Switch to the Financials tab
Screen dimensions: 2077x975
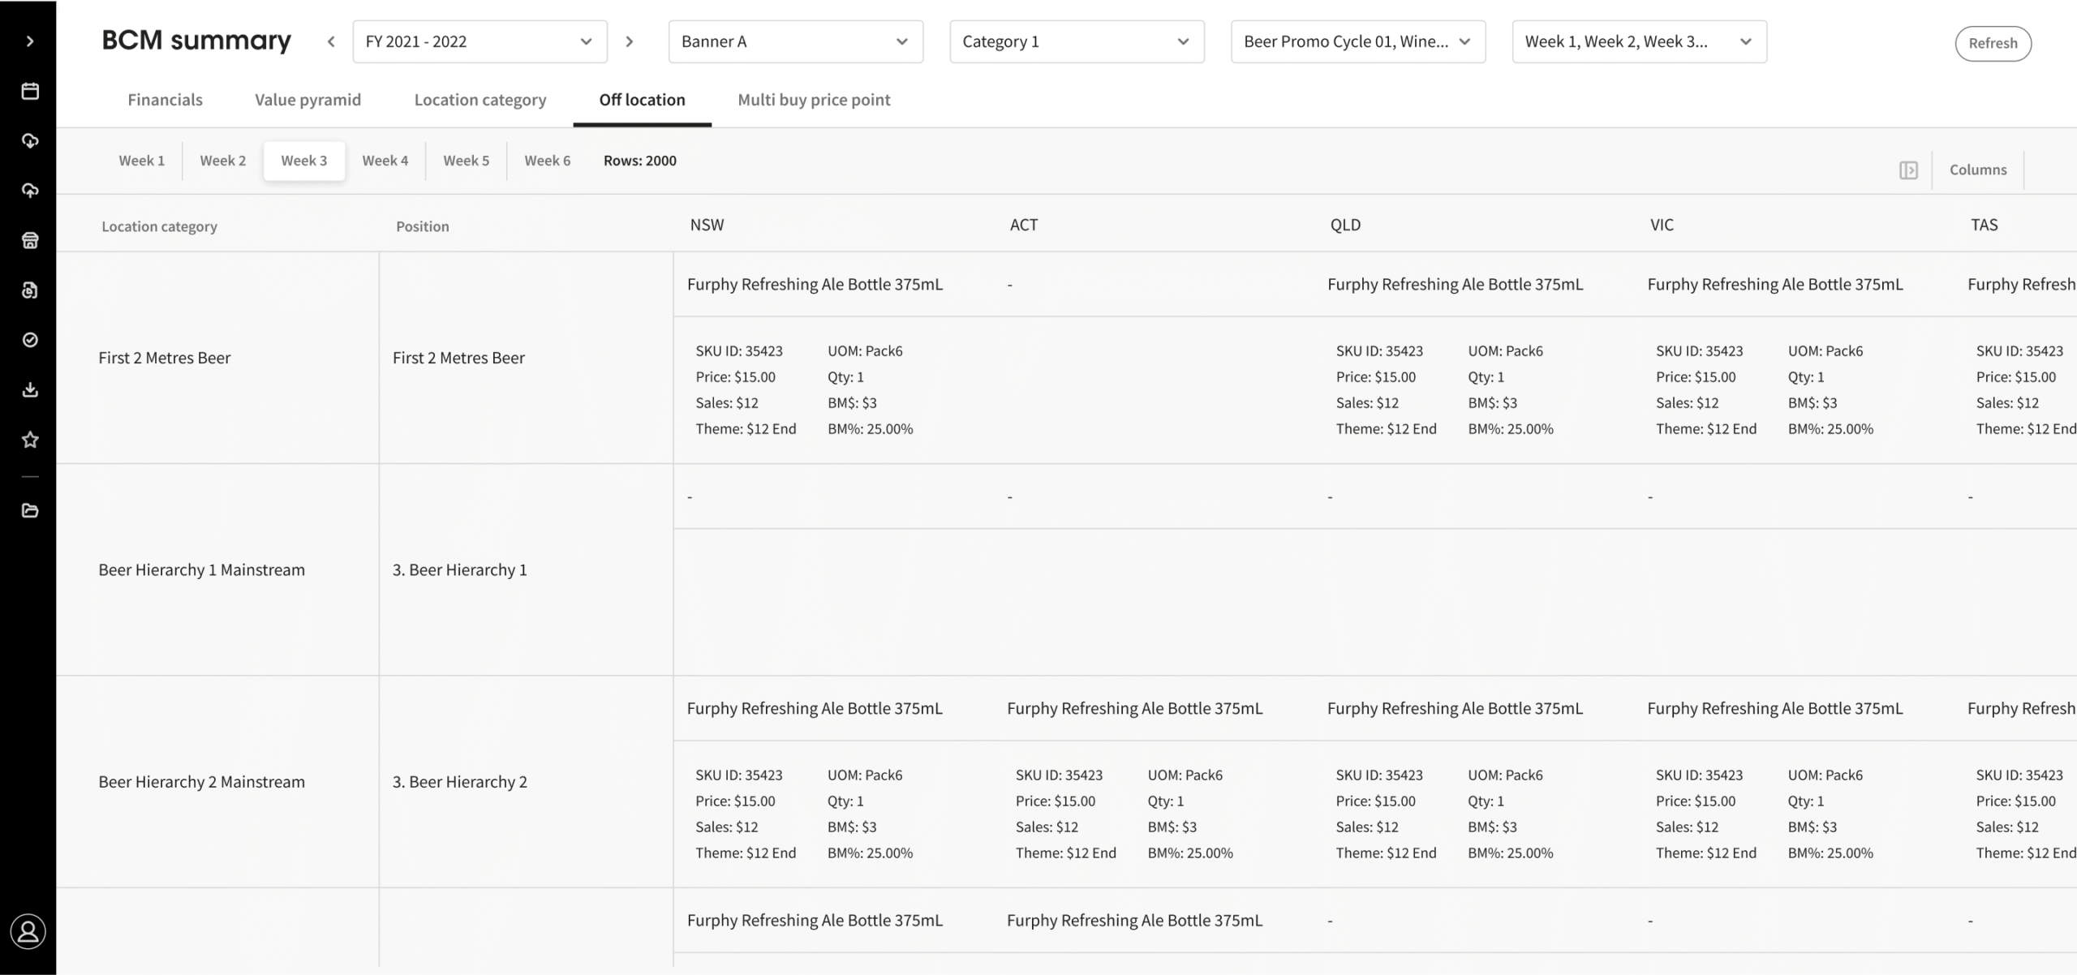tap(165, 100)
